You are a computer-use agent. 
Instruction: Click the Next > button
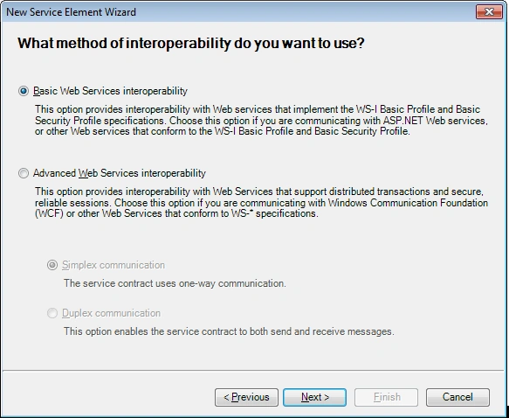314,397
